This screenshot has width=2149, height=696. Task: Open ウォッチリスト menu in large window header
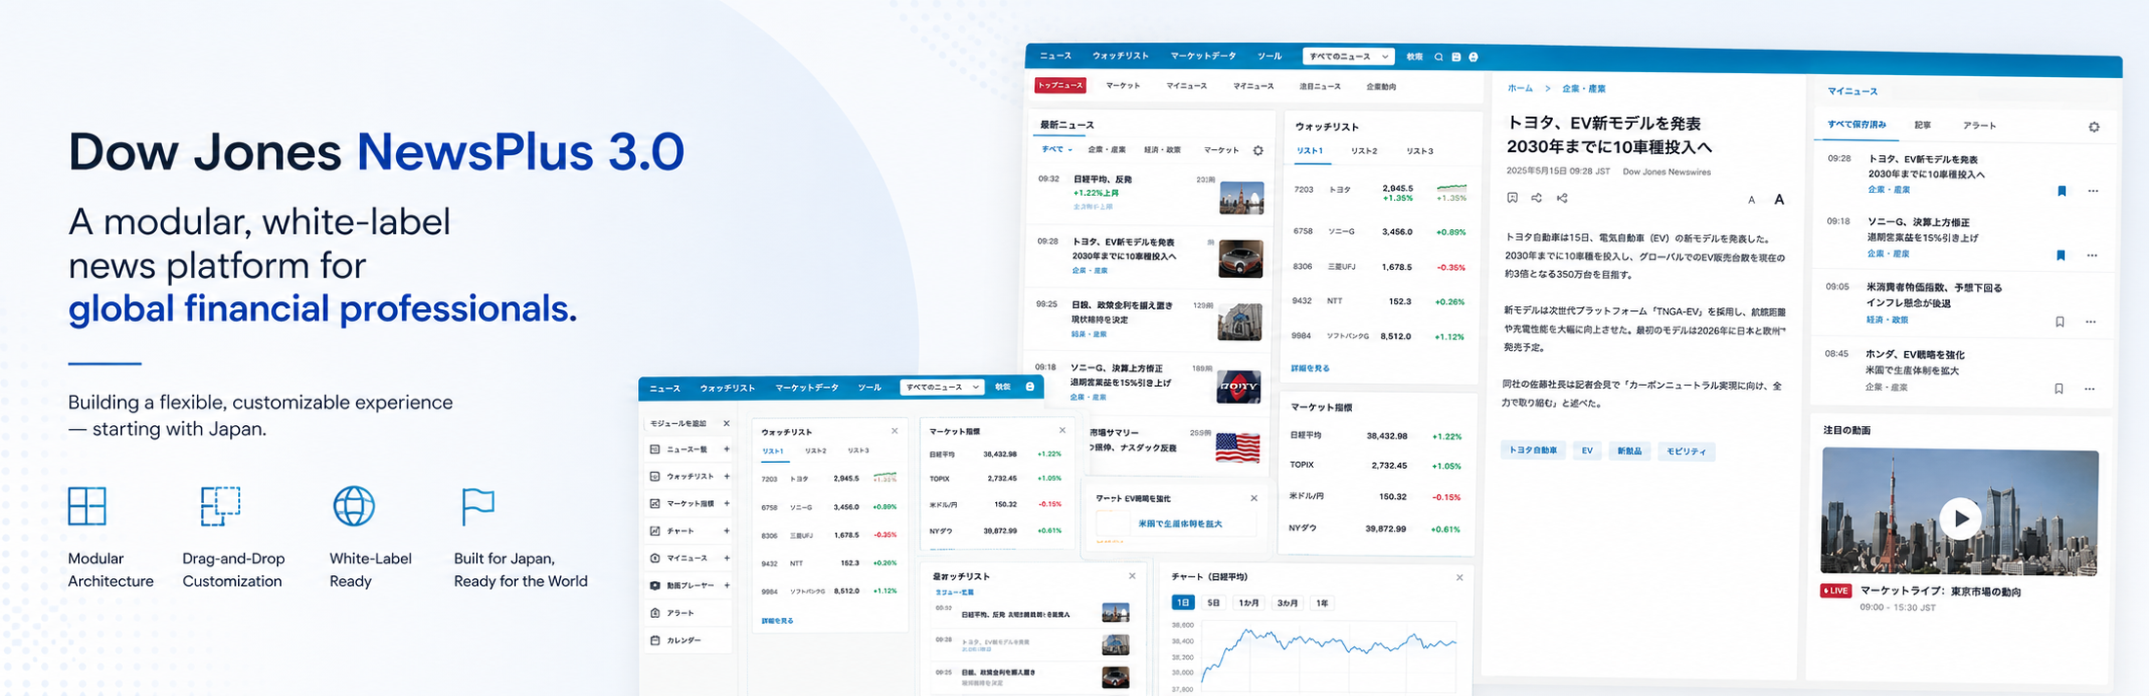click(x=1120, y=56)
